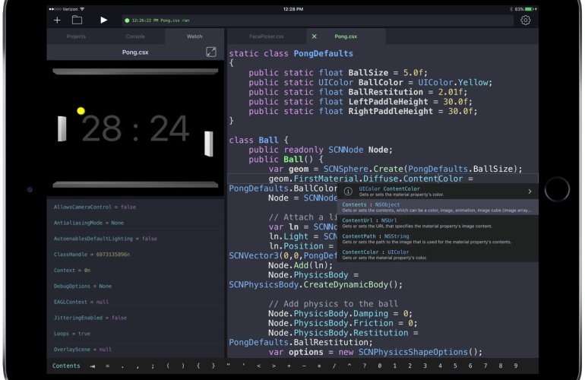Open the folder browser icon
585x380 pixels.
point(77,20)
